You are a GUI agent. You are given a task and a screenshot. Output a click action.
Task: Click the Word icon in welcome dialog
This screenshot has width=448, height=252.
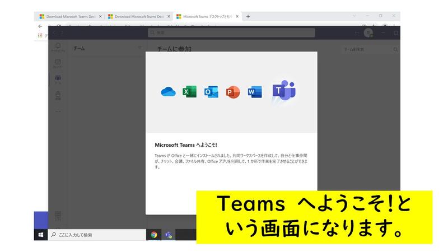pos(255,92)
